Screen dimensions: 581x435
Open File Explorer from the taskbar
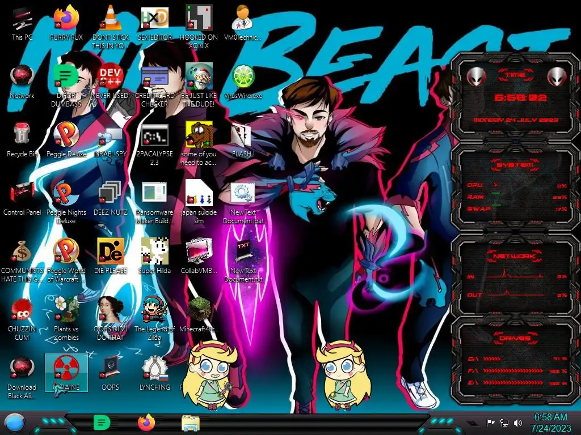pos(191,423)
